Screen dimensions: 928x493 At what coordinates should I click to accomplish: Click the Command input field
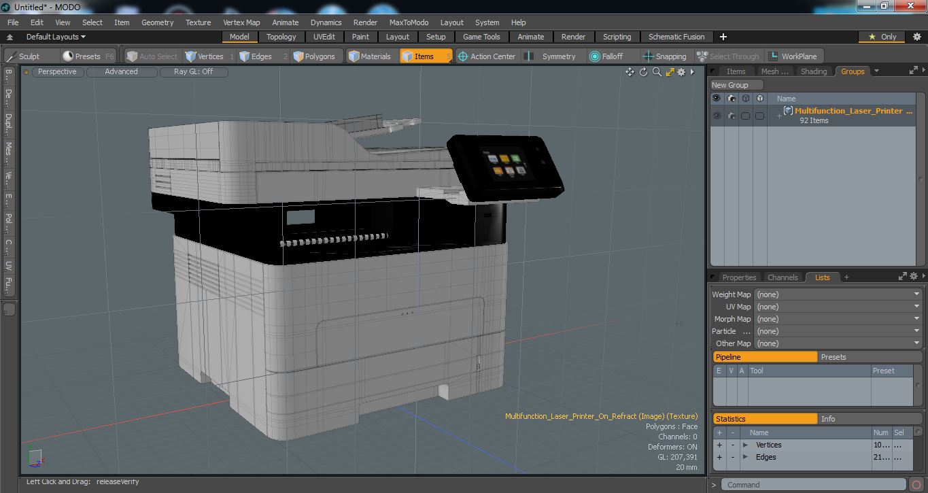(x=813, y=485)
